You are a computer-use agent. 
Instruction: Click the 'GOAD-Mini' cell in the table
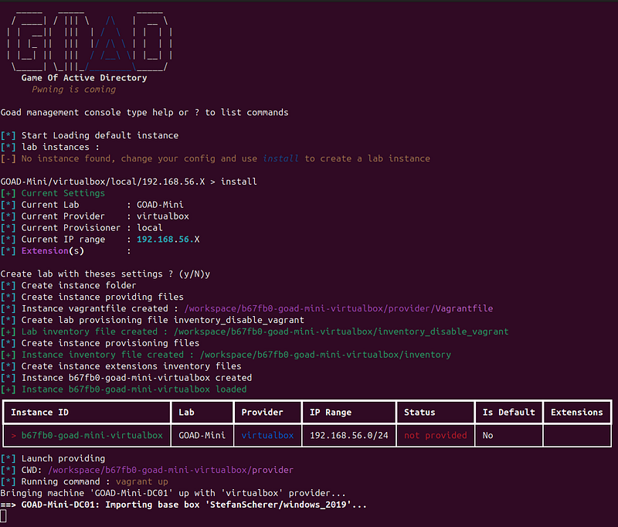(202, 436)
